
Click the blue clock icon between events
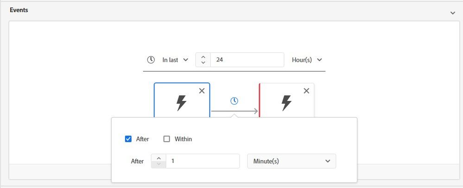point(234,100)
